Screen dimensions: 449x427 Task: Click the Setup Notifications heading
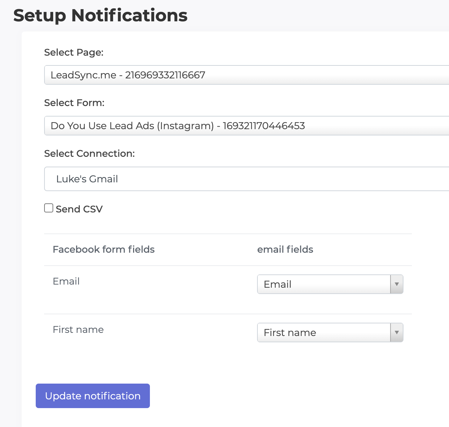[x=100, y=15]
